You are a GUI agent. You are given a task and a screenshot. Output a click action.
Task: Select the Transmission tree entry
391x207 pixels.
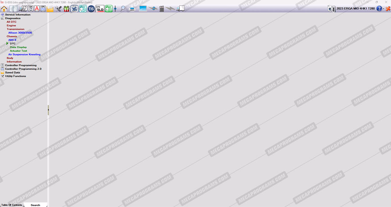(x=16, y=29)
